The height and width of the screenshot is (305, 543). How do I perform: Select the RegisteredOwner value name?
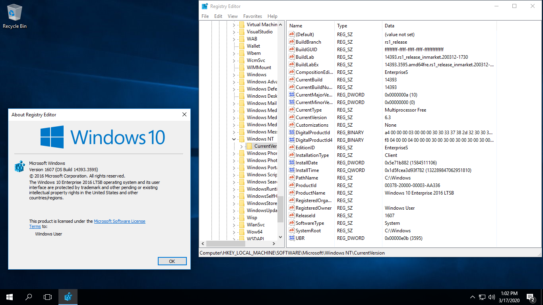pyautogui.click(x=313, y=208)
